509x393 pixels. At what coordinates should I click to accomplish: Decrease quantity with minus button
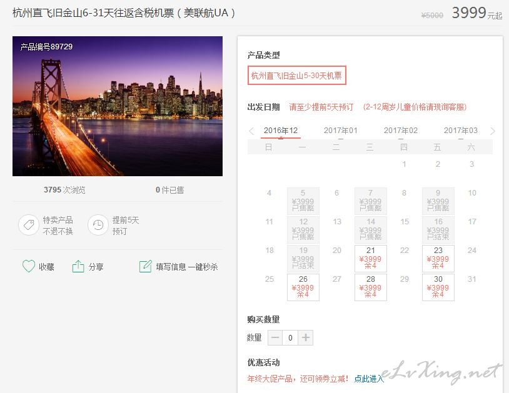tap(275, 337)
